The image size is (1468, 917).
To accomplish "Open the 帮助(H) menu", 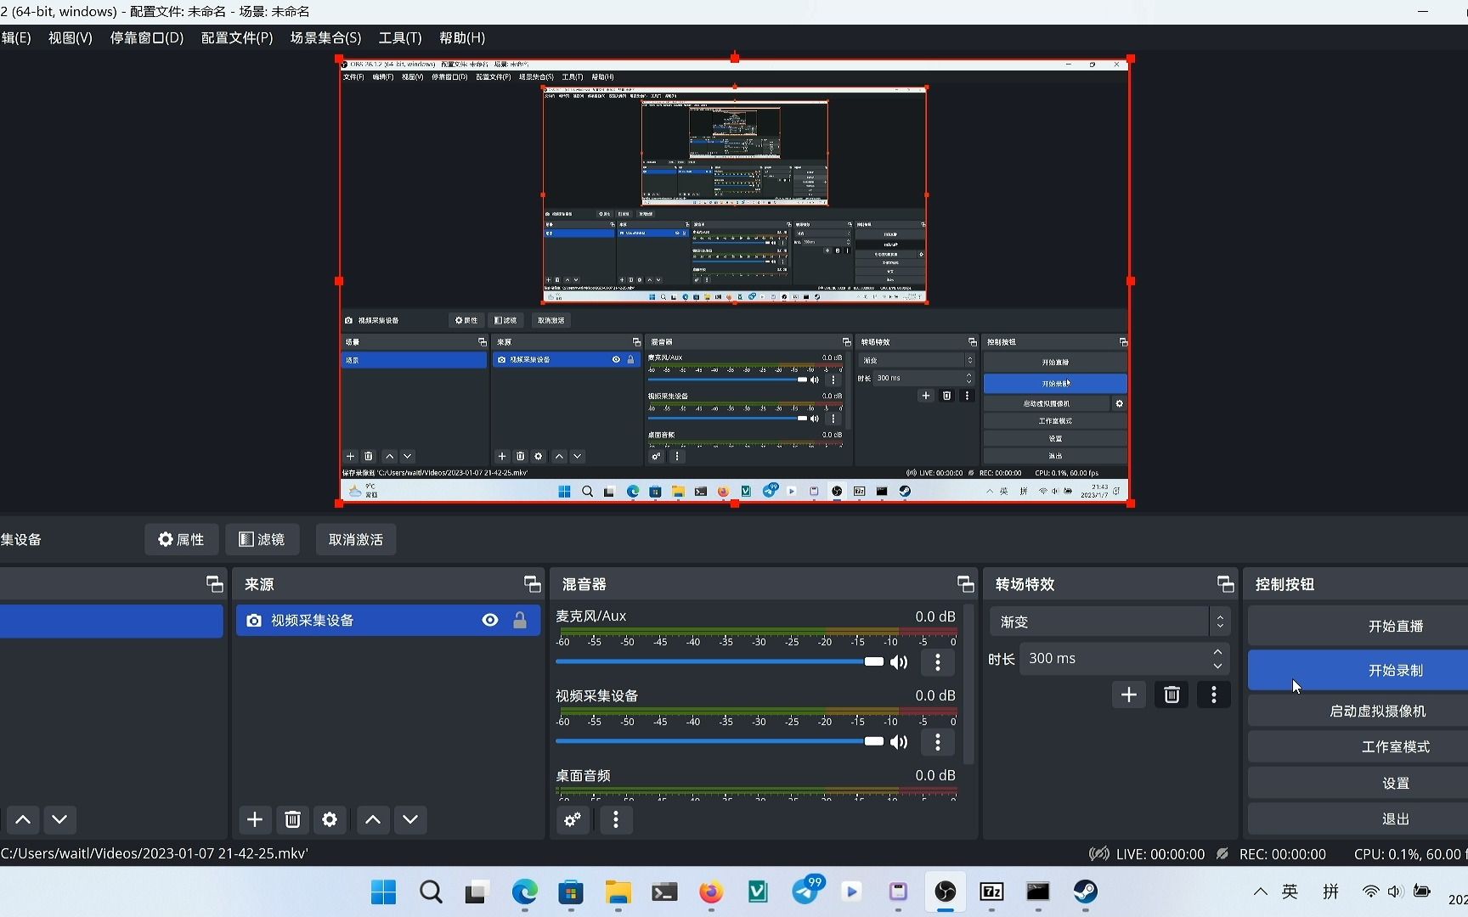I will point(462,38).
